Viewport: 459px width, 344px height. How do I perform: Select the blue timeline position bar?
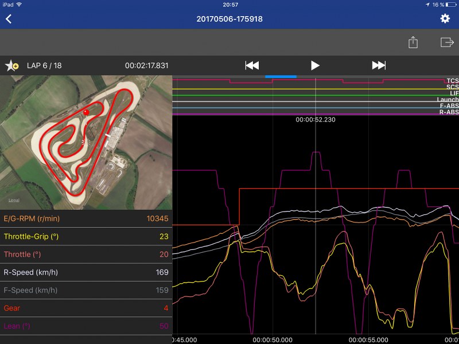pos(281,77)
